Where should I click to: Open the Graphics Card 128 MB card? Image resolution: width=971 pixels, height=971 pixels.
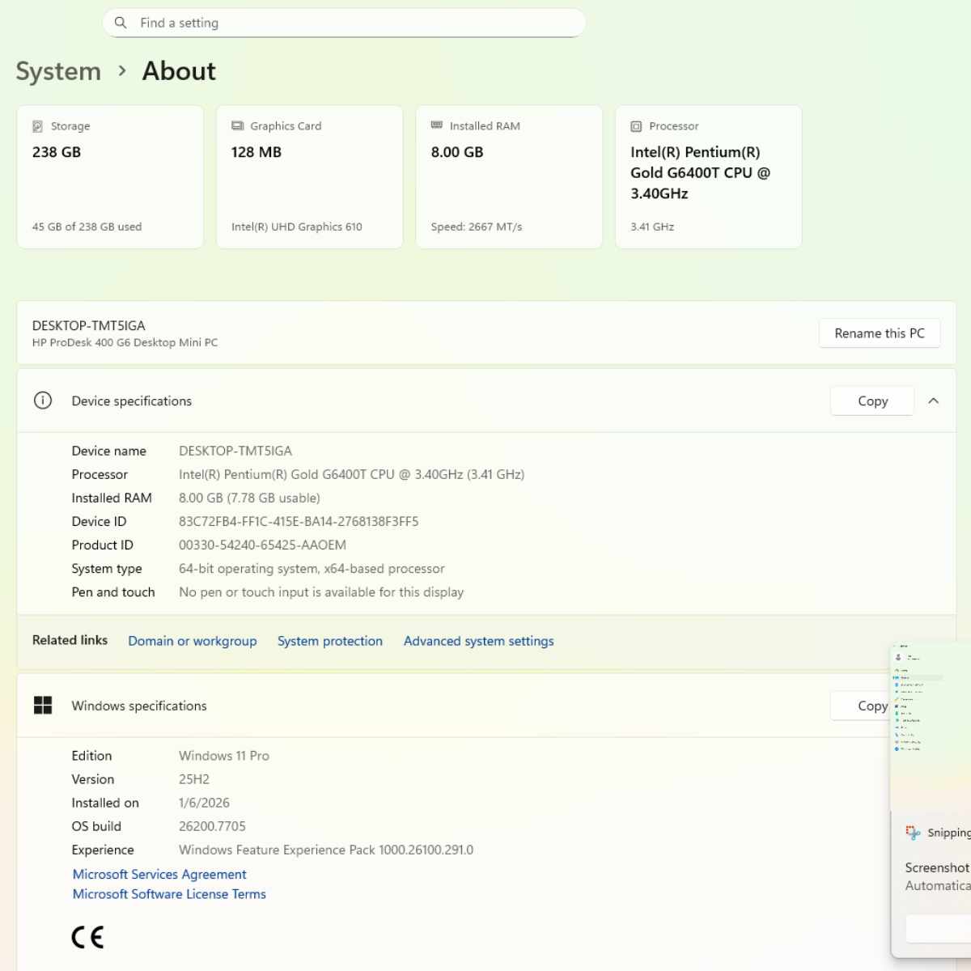[x=309, y=176]
